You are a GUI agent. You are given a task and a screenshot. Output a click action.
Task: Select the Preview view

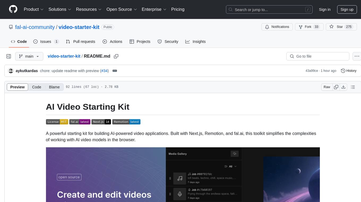pos(18,87)
